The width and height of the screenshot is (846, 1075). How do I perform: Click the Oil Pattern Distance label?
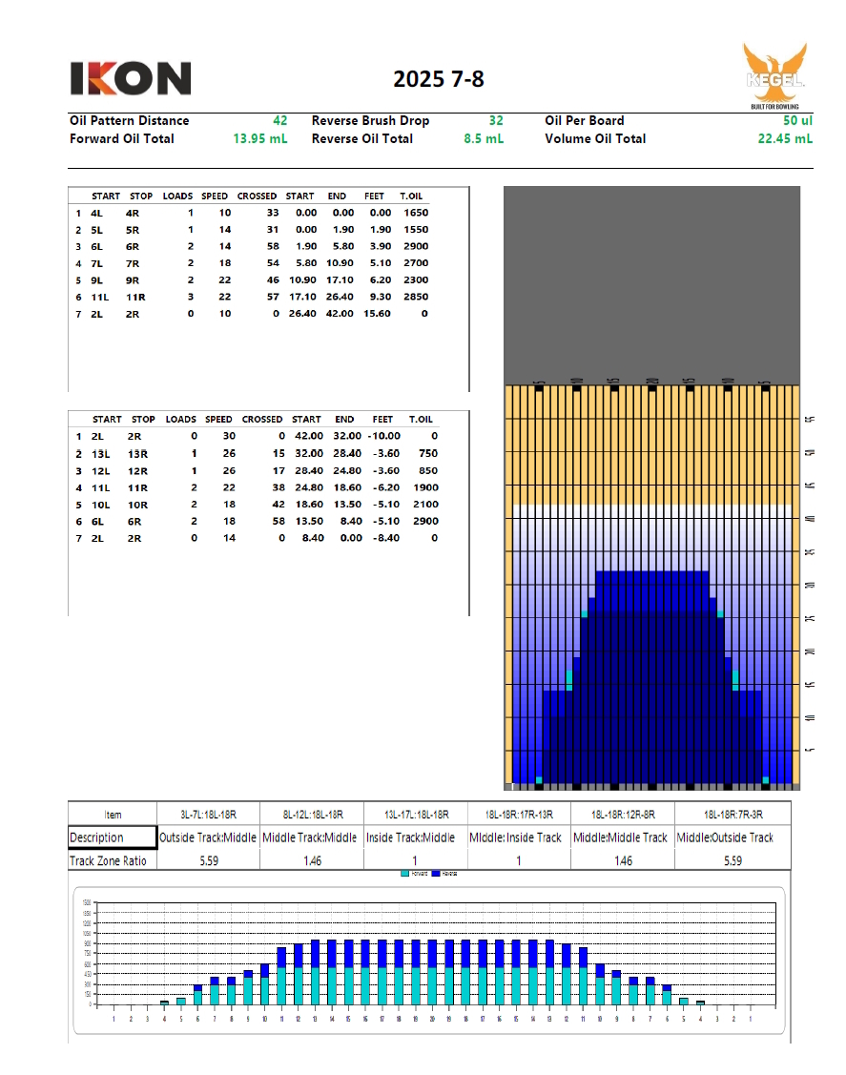point(129,120)
